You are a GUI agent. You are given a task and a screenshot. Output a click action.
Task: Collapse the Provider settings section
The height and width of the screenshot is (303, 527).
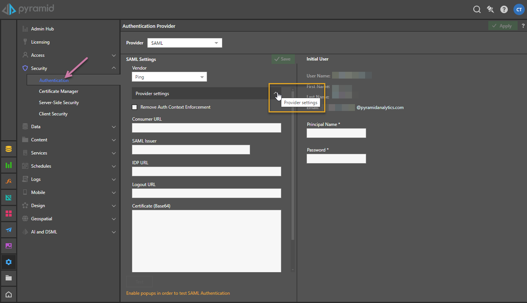(x=275, y=93)
